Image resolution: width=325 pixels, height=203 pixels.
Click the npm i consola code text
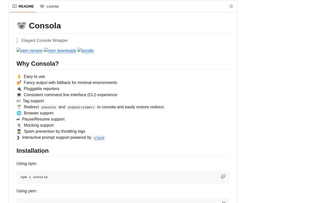(x=34, y=177)
